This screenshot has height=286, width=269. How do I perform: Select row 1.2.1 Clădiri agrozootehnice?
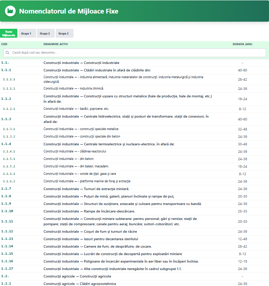tap(80, 284)
